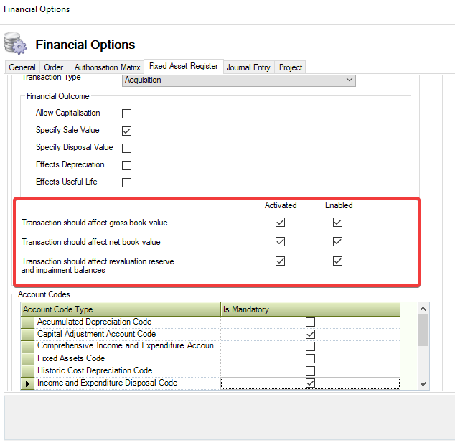Viewport: 455px width, 443px height.
Task: Sort by Account Code Type column header
Action: 121,309
